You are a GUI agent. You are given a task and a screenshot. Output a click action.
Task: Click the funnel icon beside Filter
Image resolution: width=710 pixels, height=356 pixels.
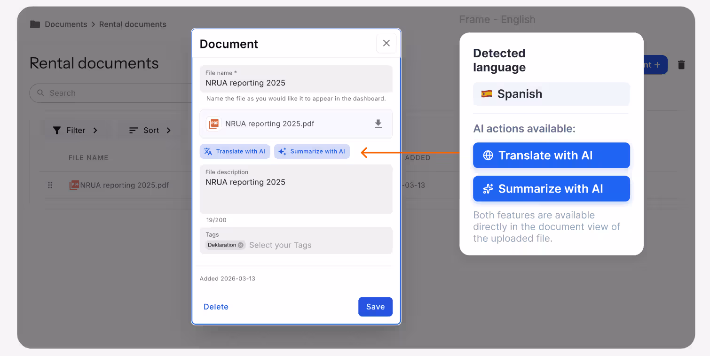click(x=57, y=130)
